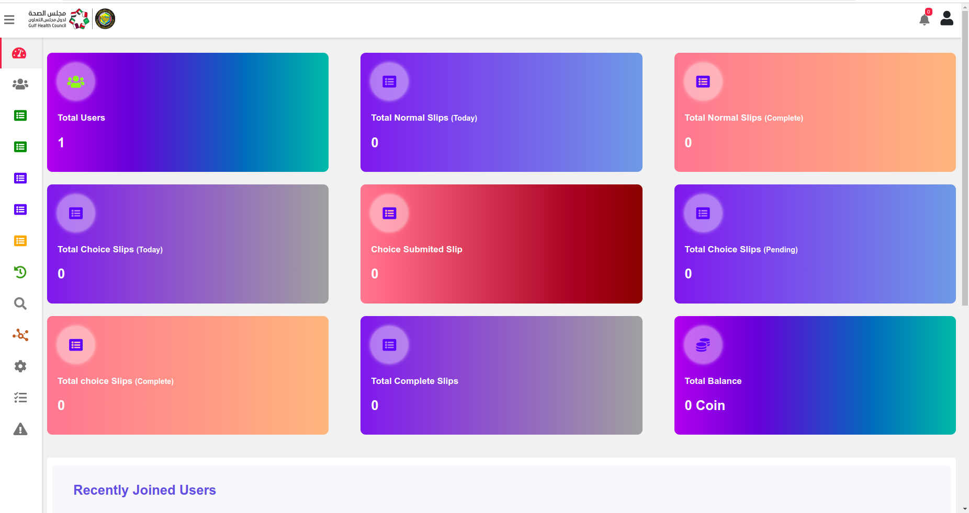Open the users group icon in sidebar

click(x=20, y=84)
